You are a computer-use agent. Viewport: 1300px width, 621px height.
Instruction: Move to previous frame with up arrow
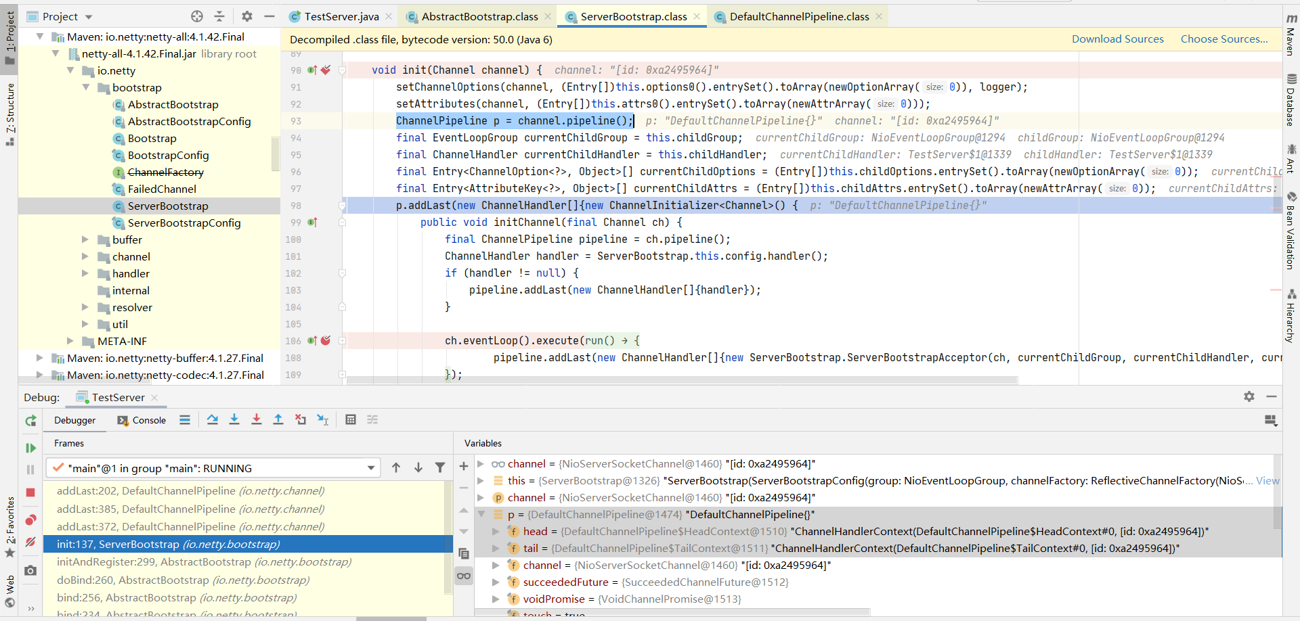396,467
